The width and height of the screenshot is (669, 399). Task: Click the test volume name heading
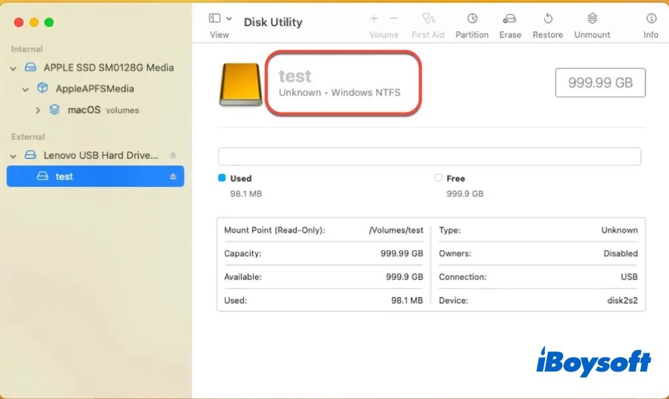(295, 76)
